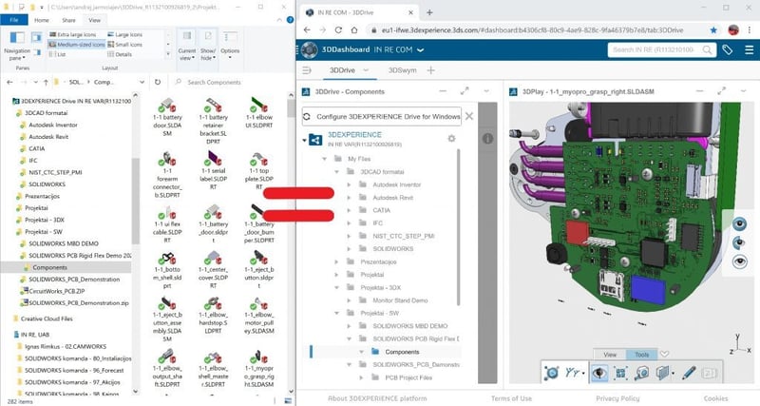The image size is (760, 406).
Task: Select 1-1_bottom_shell.sldprt file icon
Action: (x=167, y=258)
